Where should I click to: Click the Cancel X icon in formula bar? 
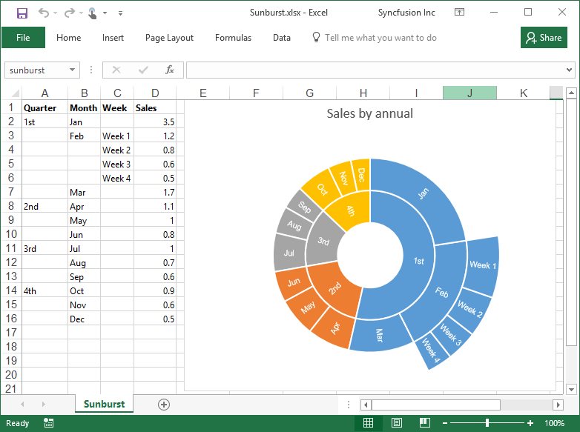point(116,70)
